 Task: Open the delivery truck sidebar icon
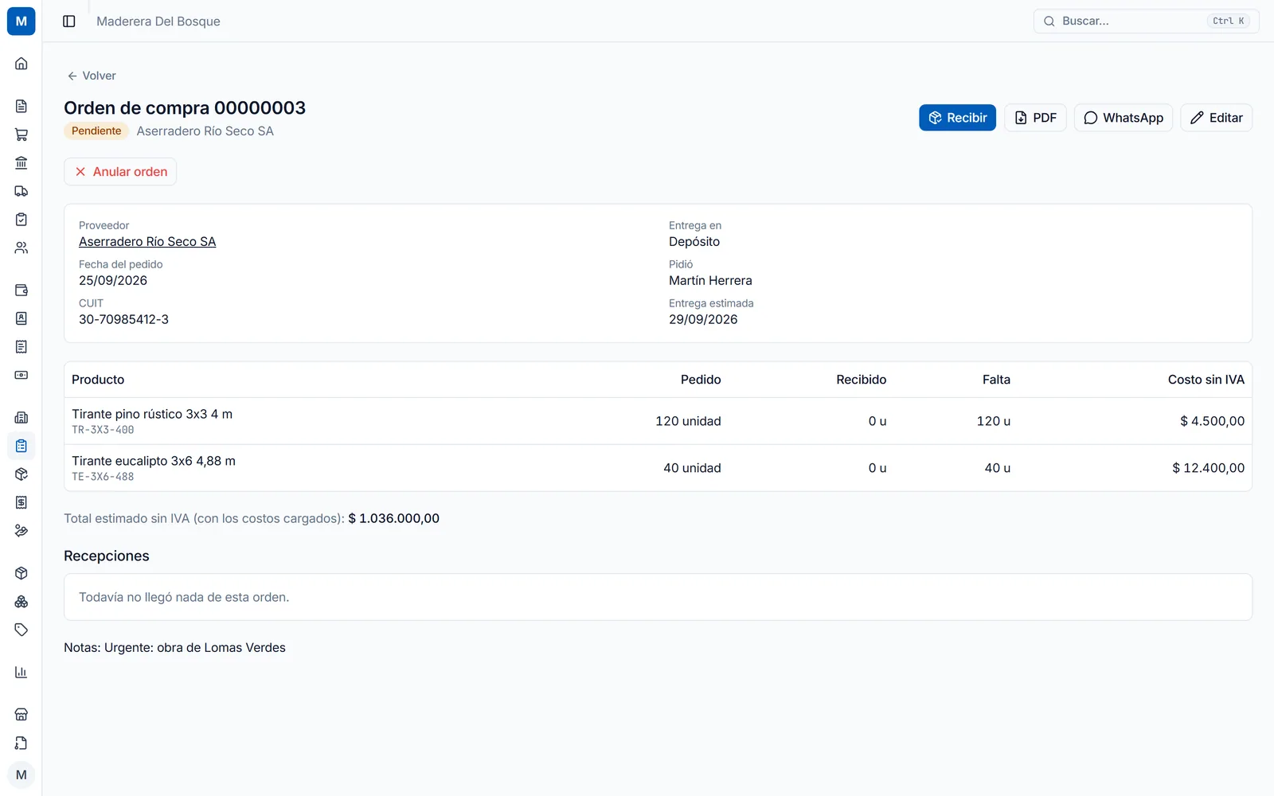coord(21,191)
